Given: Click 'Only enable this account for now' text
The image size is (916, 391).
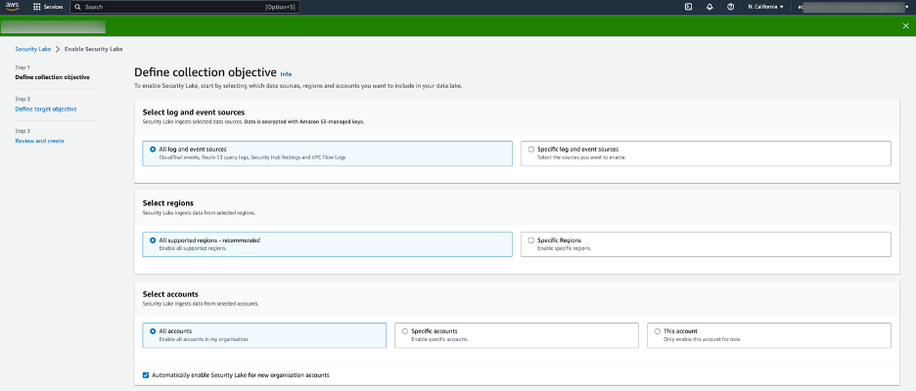Looking at the screenshot, I should tap(703, 339).
